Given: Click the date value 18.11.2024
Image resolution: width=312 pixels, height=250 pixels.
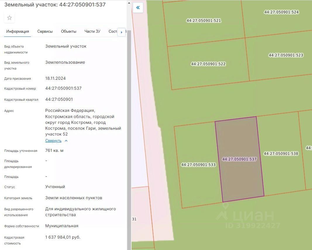Looking at the screenshot, I should 56,78.
